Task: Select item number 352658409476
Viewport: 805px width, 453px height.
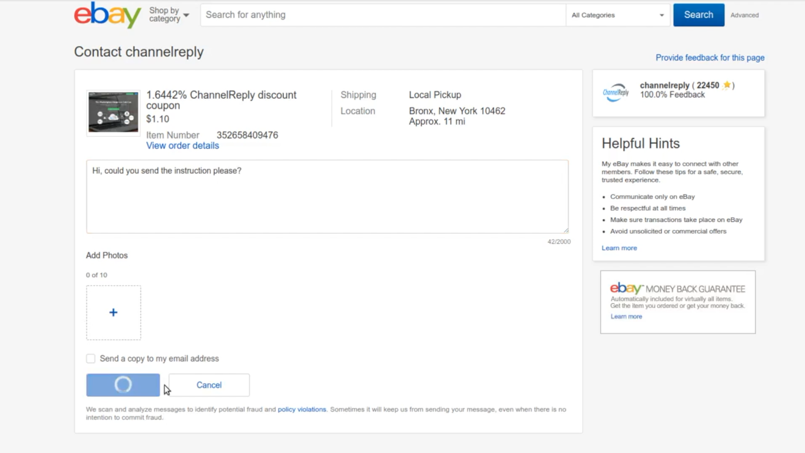Action: point(247,135)
